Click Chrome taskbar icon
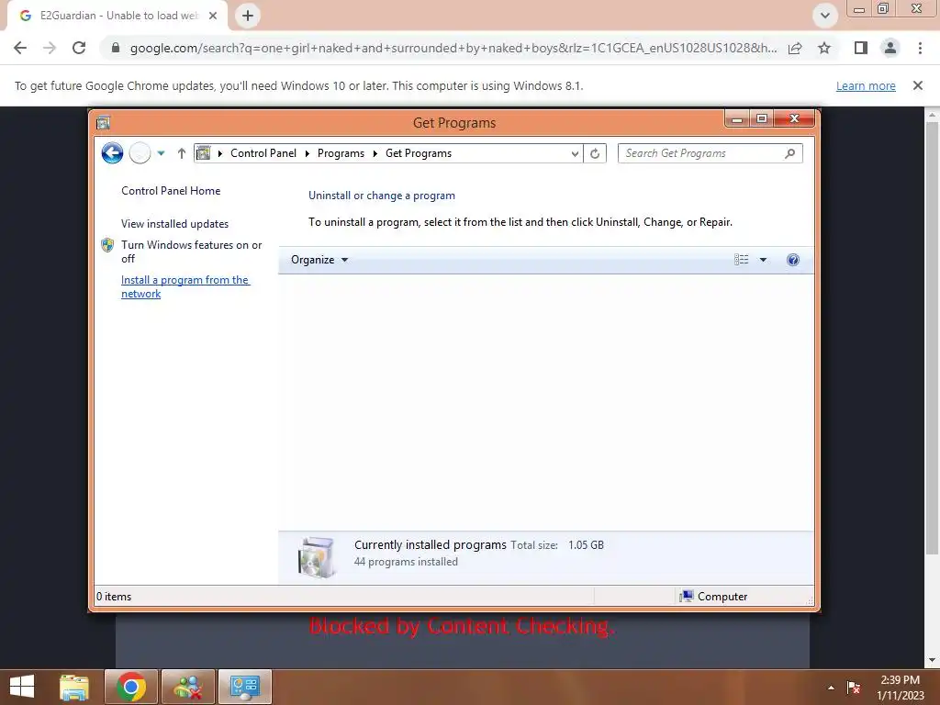 click(x=131, y=687)
